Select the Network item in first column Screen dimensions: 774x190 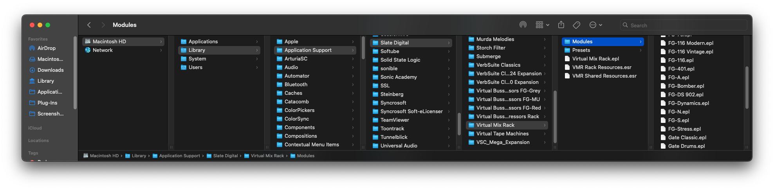click(x=103, y=50)
